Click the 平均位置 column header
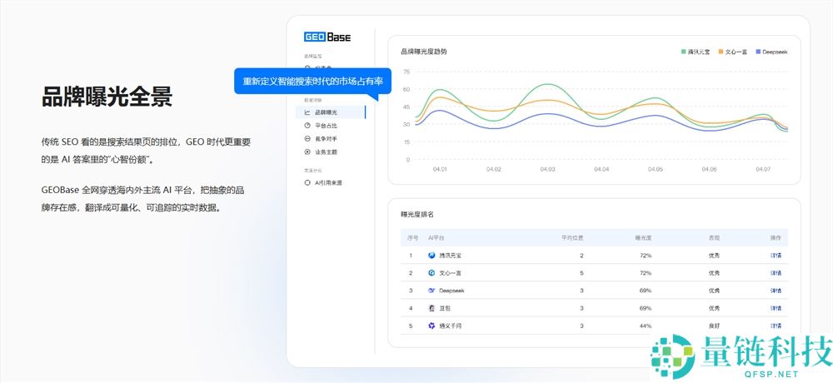The height and width of the screenshot is (383, 833). [573, 237]
